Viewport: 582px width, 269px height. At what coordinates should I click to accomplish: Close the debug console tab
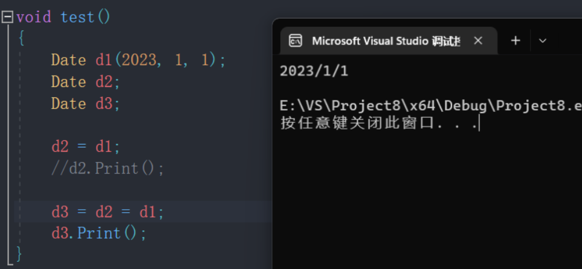pos(478,41)
